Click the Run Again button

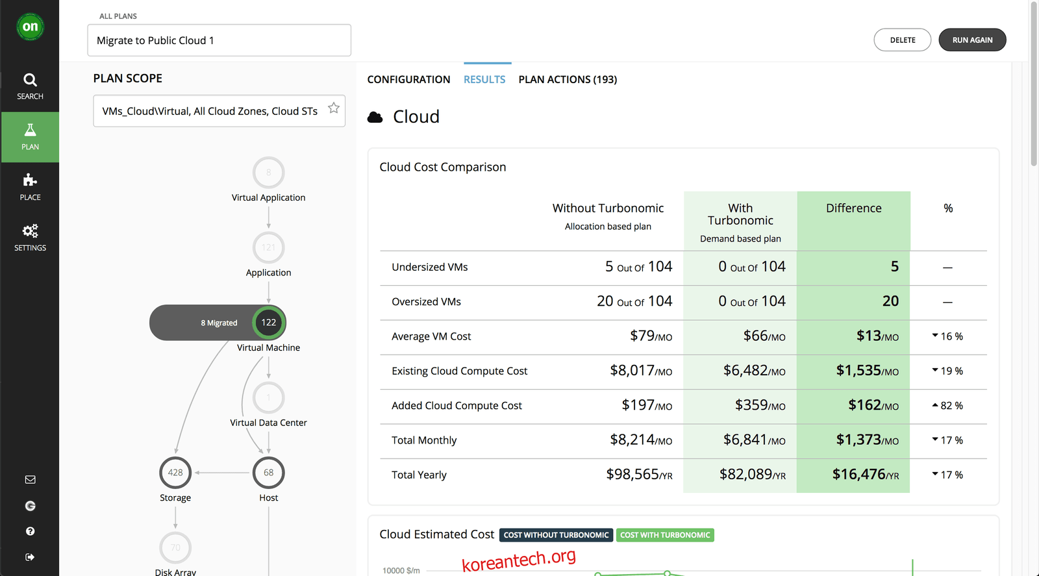click(972, 40)
